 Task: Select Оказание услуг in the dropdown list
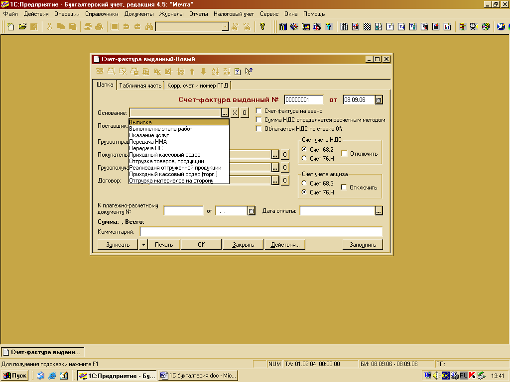tap(179, 135)
